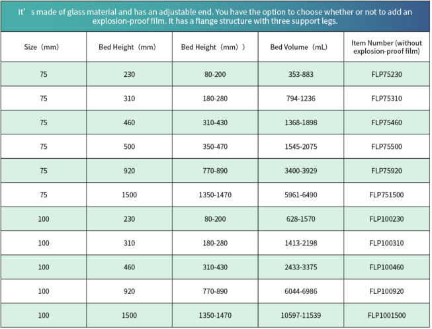Click the 10597-11539 bed volume cell
The height and width of the screenshot is (329, 432).
tap(301, 316)
